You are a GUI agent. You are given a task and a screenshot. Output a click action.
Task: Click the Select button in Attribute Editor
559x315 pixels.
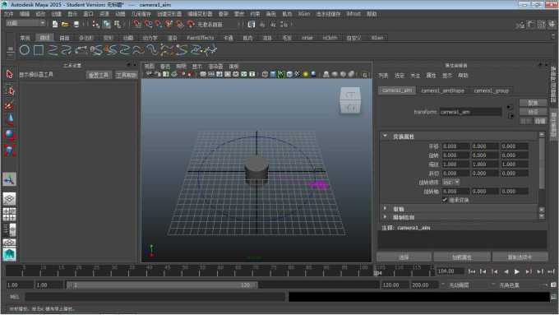pyautogui.click(x=404, y=257)
